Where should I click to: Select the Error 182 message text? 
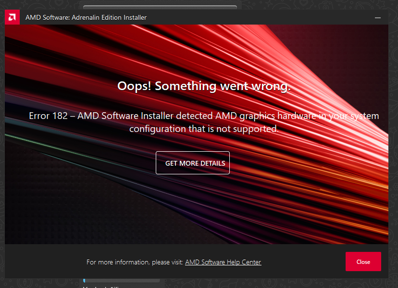point(204,122)
